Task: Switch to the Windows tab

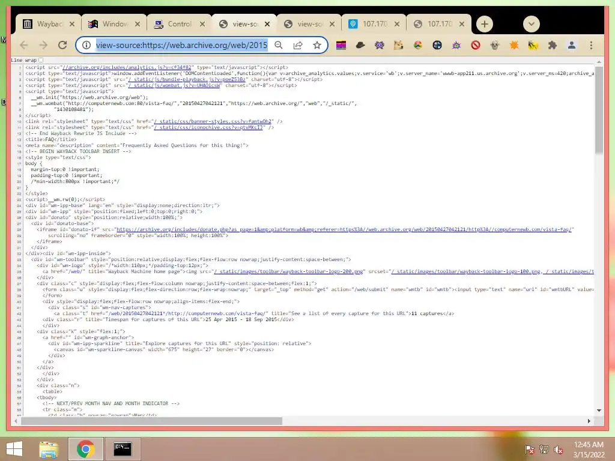Action: pos(114,24)
